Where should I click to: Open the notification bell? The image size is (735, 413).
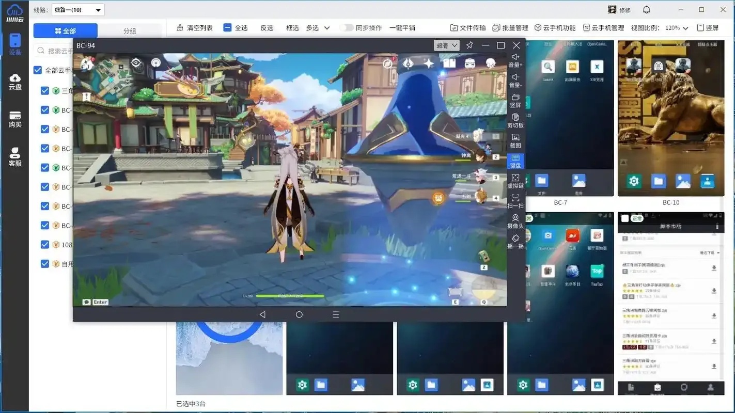[x=646, y=10]
